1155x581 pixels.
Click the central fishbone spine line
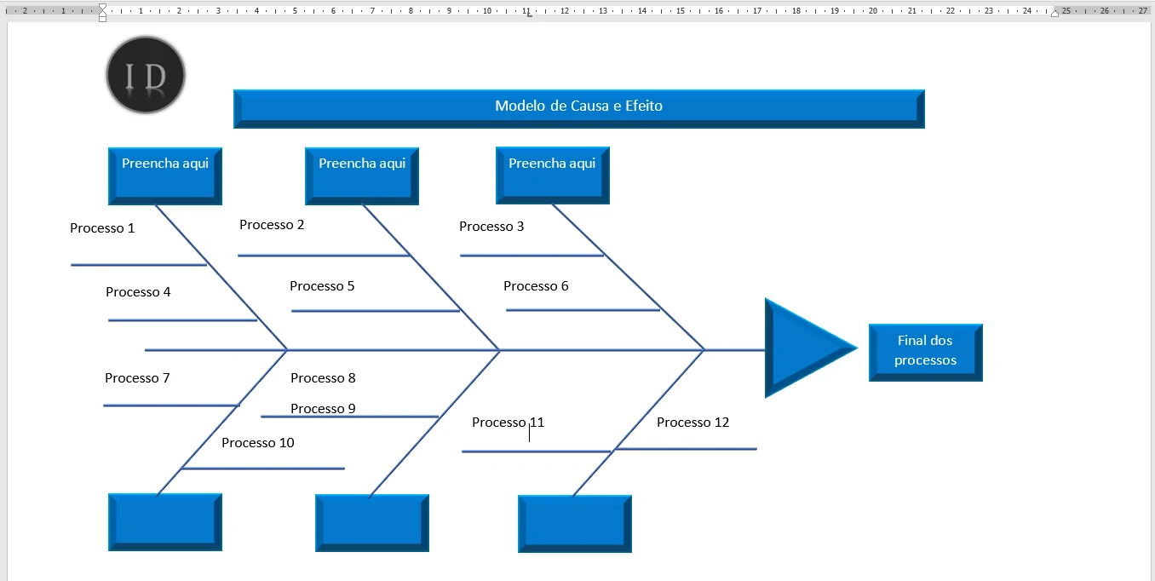pos(596,349)
